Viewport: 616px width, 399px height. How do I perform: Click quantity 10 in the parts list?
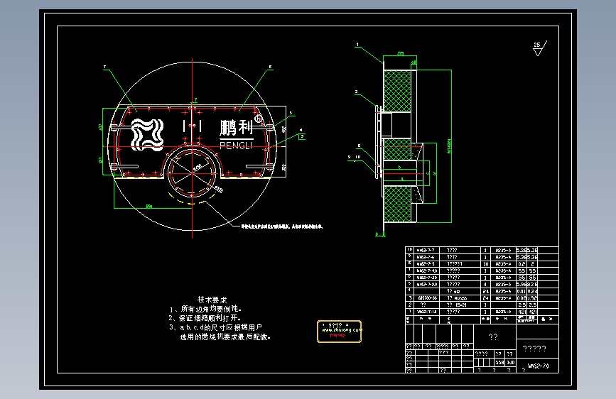click(x=486, y=264)
